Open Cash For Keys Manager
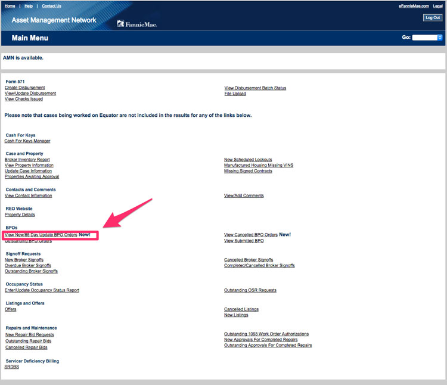 click(x=27, y=141)
